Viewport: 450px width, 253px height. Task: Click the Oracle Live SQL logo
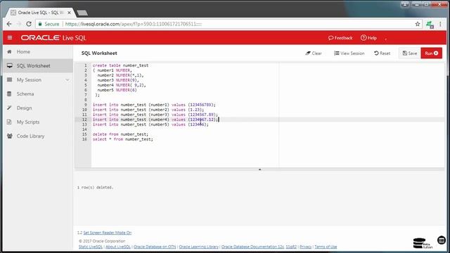(53, 38)
